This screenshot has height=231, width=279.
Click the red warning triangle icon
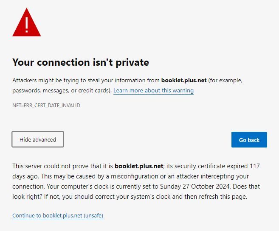click(x=26, y=23)
